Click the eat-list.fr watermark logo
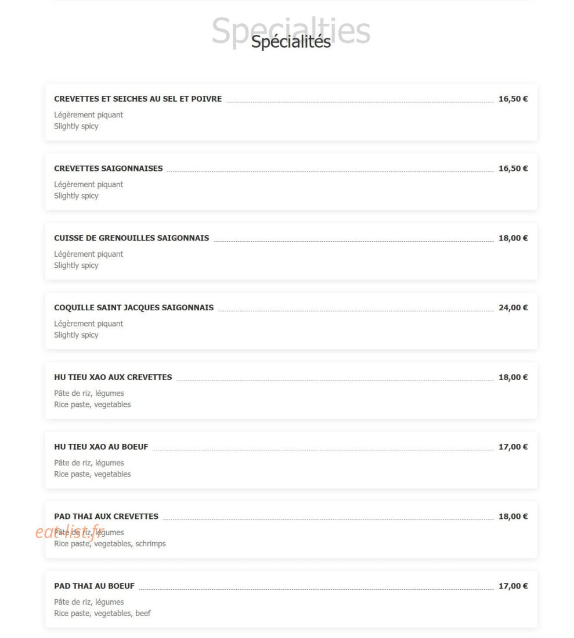574x638 pixels. (70, 532)
